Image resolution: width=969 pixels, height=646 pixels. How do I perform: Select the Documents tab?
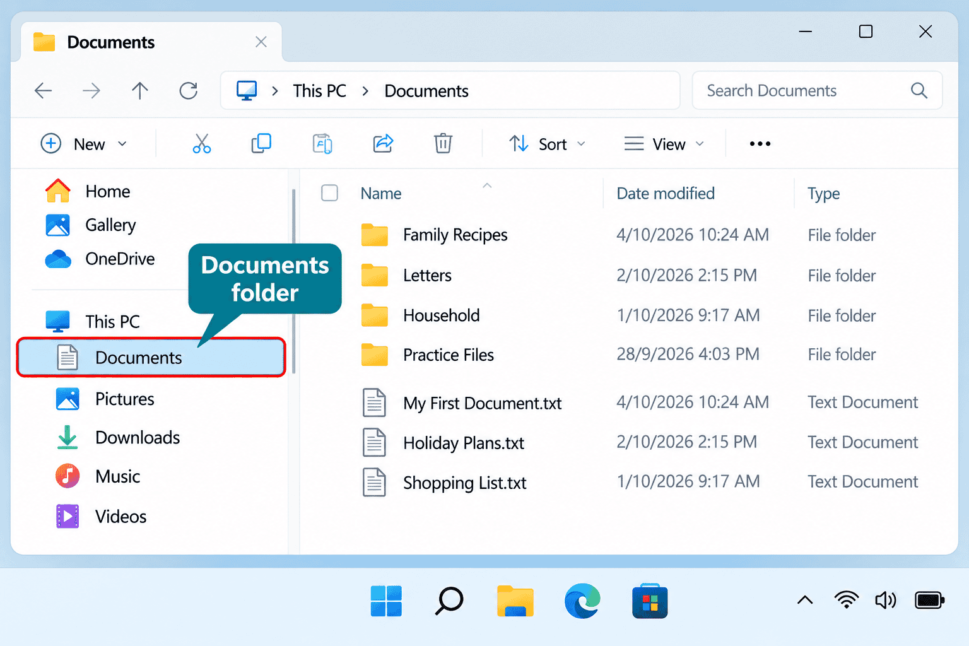[x=151, y=42]
